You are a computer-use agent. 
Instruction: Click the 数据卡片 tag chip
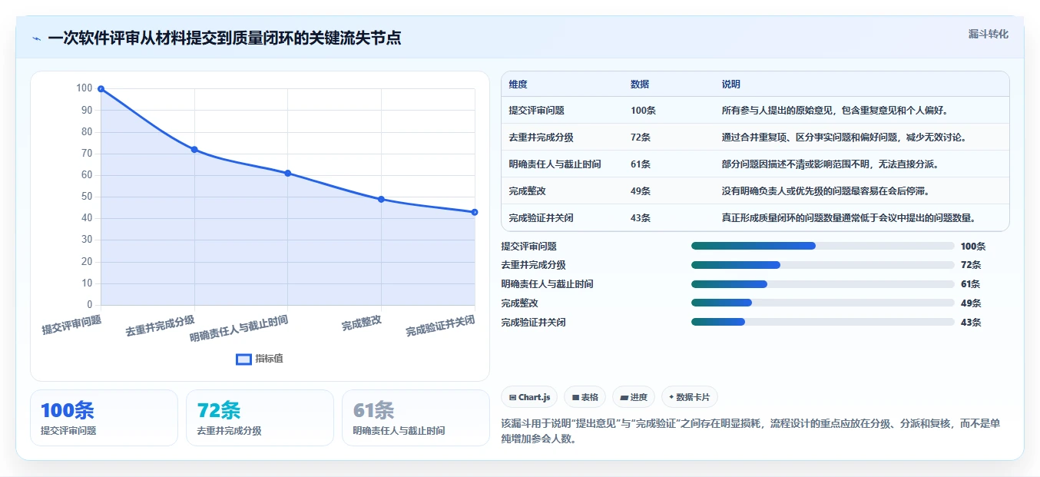coord(689,397)
